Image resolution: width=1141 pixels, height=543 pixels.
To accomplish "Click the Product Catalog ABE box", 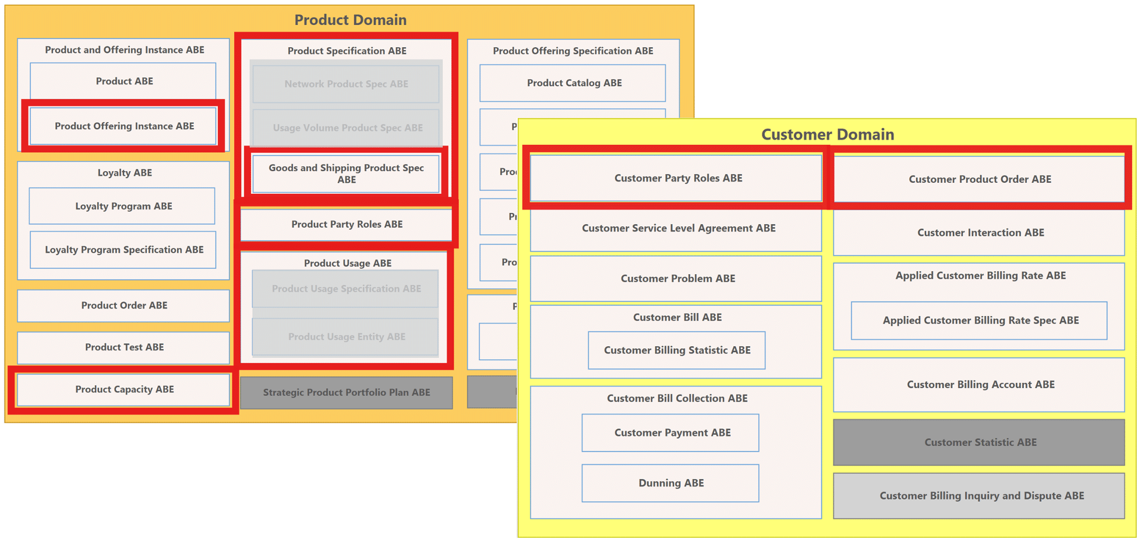I will (573, 83).
